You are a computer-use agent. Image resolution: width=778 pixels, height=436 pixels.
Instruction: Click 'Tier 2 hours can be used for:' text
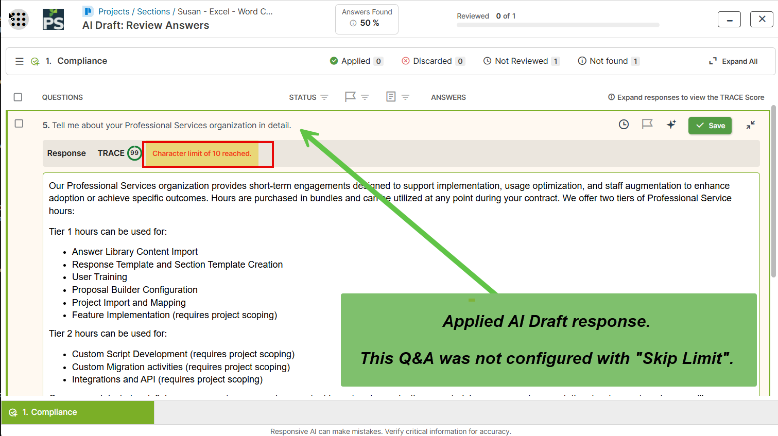[x=108, y=334]
